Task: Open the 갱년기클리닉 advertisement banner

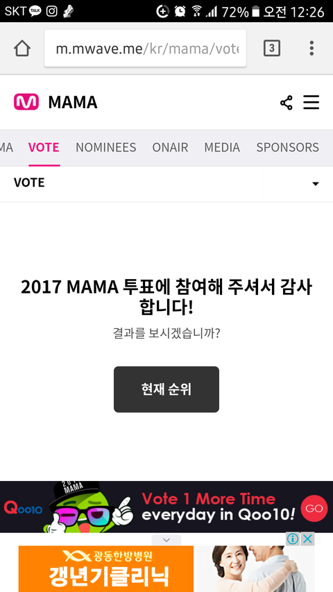Action: pos(166,568)
